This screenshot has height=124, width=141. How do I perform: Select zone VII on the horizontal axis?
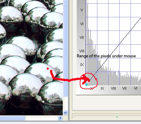coord(124,89)
